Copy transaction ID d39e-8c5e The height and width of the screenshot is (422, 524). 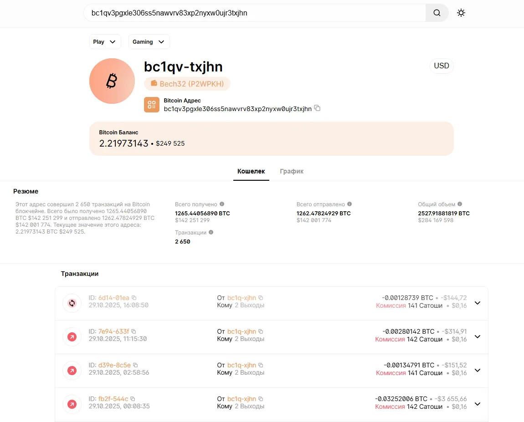pyautogui.click(x=135, y=365)
